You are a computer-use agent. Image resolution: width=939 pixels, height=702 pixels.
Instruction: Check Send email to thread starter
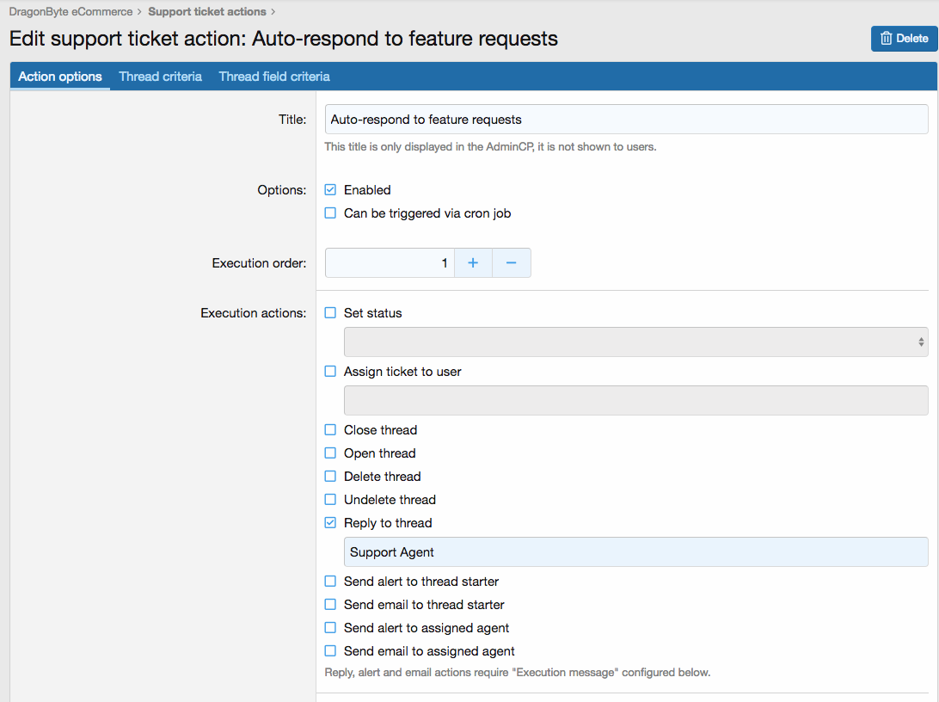pyautogui.click(x=330, y=605)
